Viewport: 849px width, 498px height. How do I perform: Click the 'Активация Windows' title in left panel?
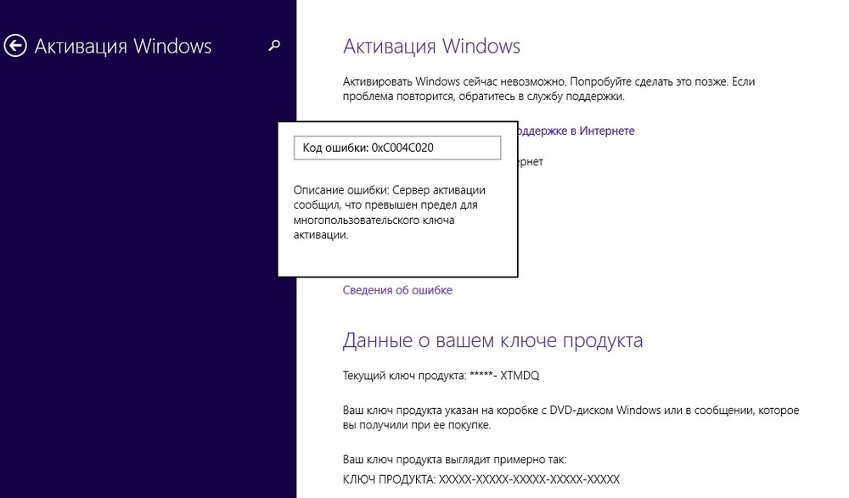[x=123, y=46]
